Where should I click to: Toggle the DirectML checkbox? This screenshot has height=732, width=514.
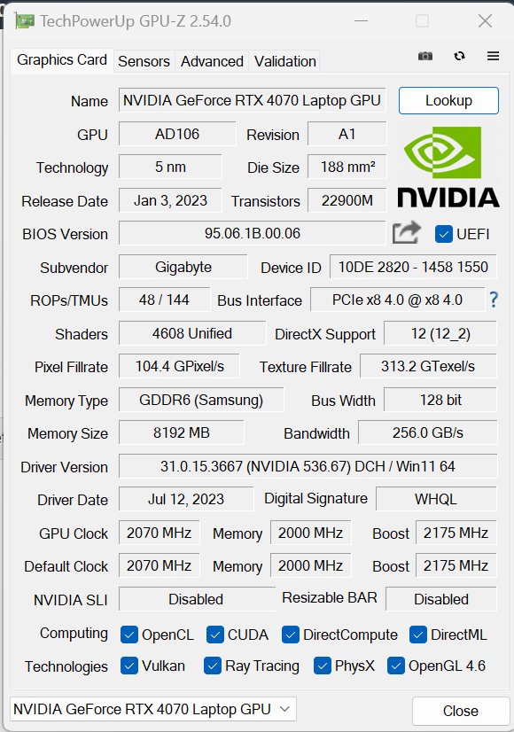417,635
